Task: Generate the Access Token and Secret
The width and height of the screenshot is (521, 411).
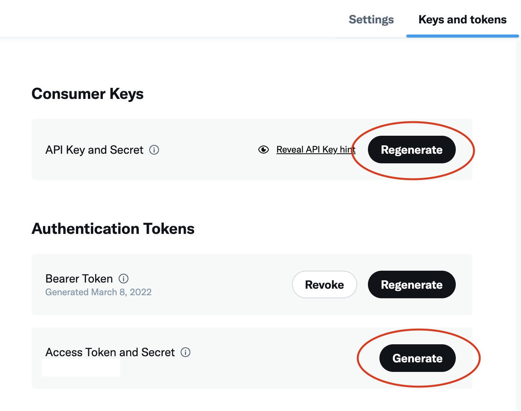Action: (x=417, y=358)
